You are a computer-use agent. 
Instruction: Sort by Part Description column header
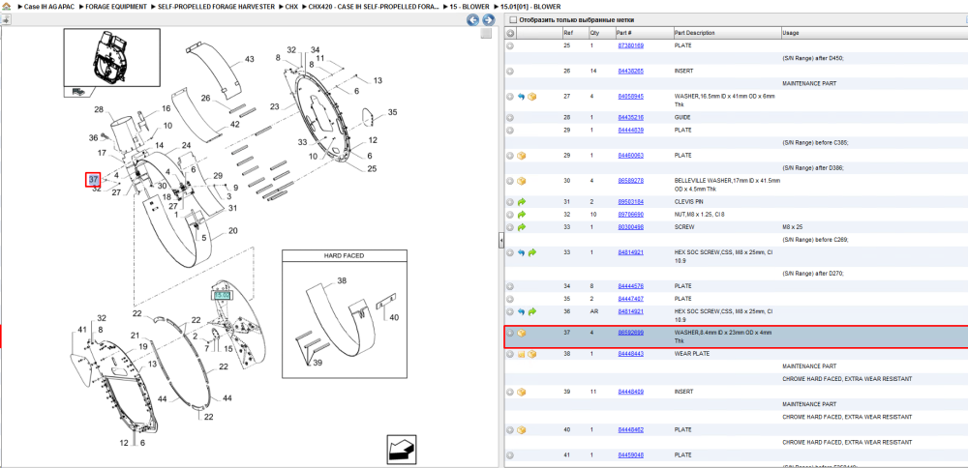[x=694, y=33]
